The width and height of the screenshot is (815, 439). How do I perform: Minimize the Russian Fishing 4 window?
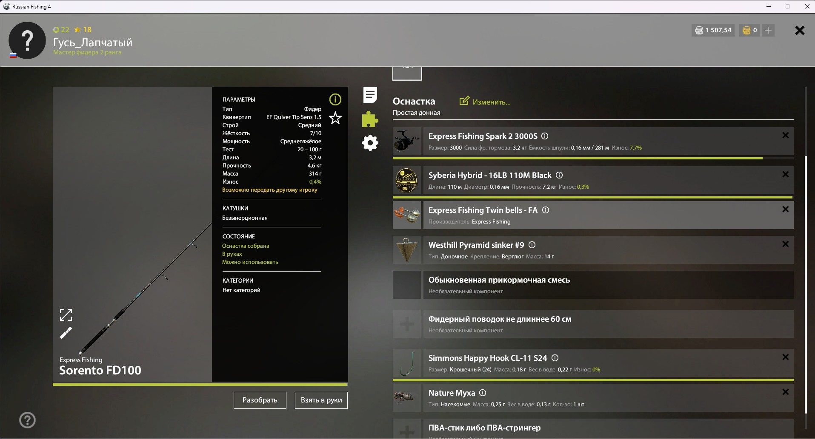click(769, 6)
